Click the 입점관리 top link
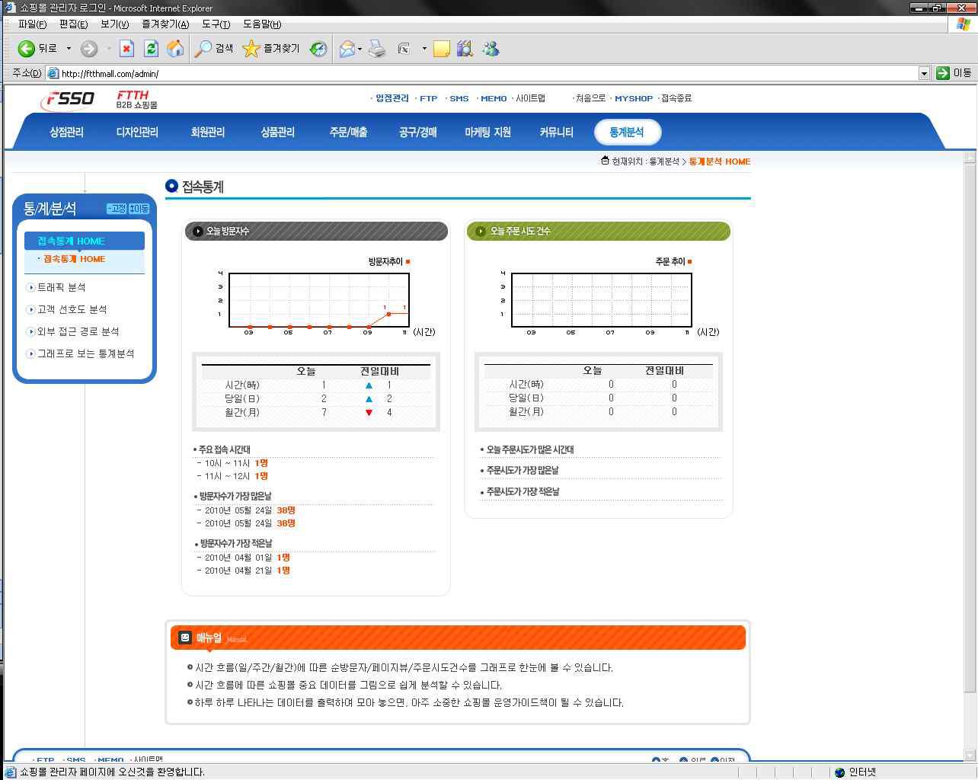The height and width of the screenshot is (780, 978). [x=392, y=98]
